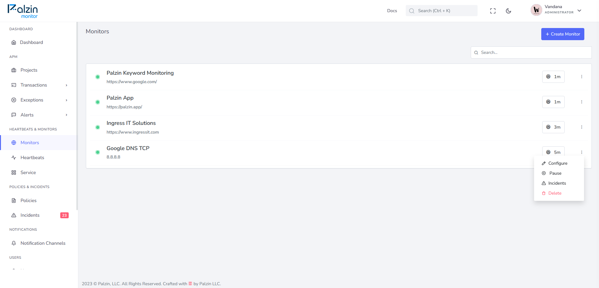Click the Policies document icon
599x288 pixels.
click(14, 201)
